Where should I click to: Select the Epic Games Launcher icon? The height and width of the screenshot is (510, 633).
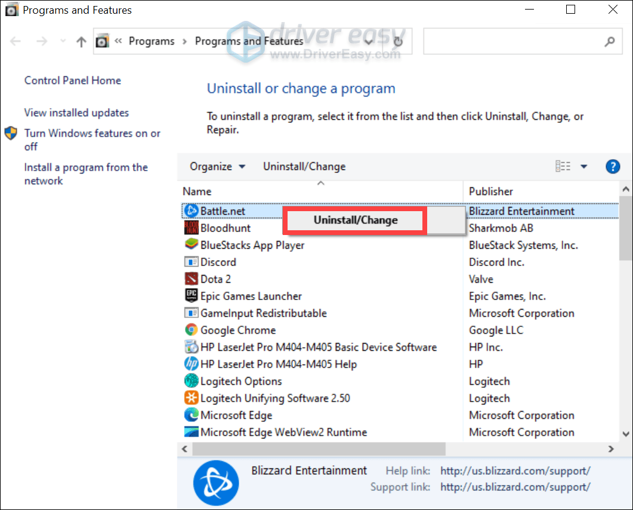[x=191, y=296]
